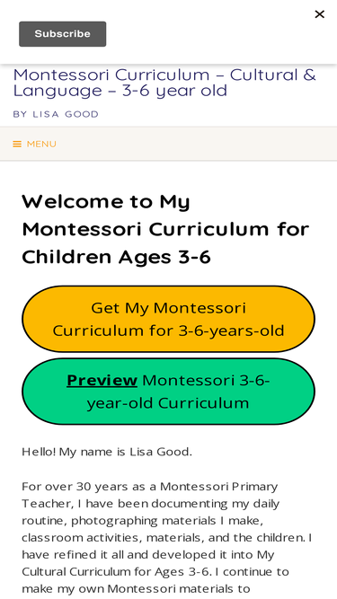Image resolution: width=337 pixels, height=599 pixels.
Task: Open the site title link, Montessori Curriculum – Cultural &
Action: [164, 75]
